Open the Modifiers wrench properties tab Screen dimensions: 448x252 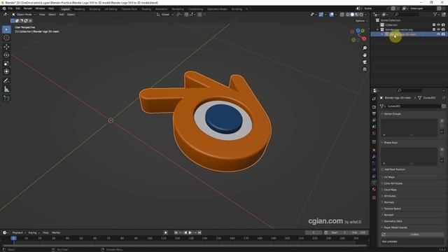coord(374,157)
